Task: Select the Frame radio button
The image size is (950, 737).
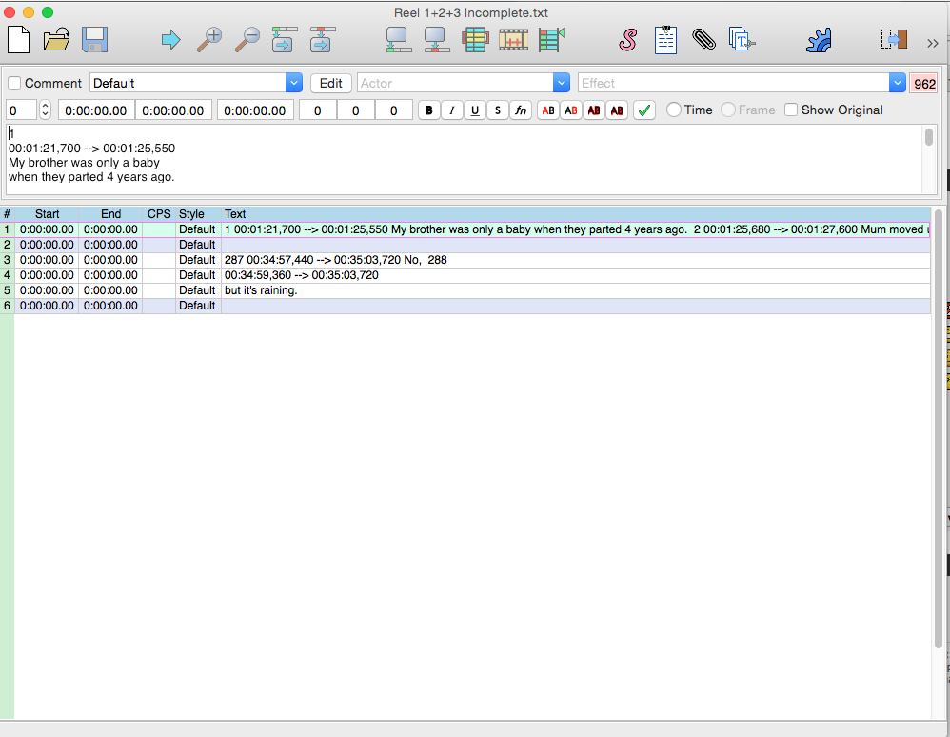Action: click(x=727, y=110)
